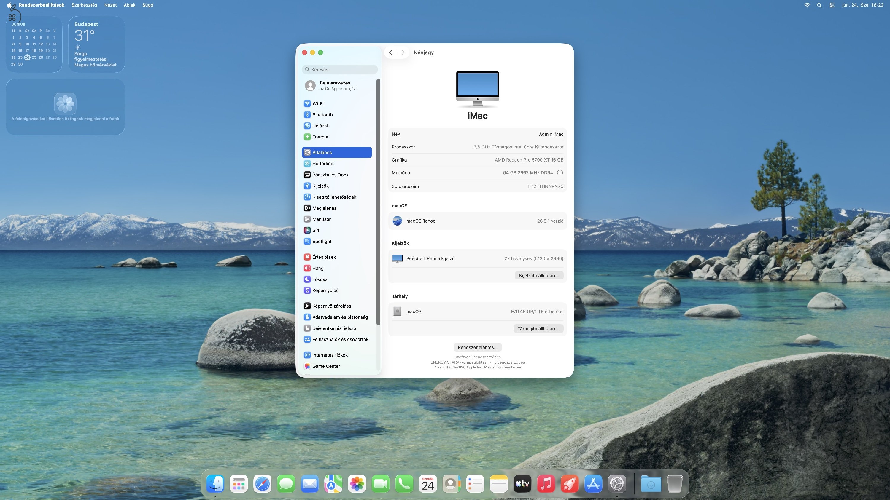
Task: Open Szoftver-licencszerződés link
Action: (x=477, y=357)
